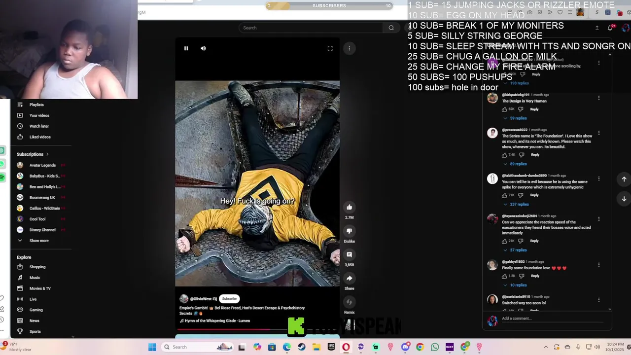Reply to the @tabithasdumb-dumbs5890 comment

[x=534, y=195]
